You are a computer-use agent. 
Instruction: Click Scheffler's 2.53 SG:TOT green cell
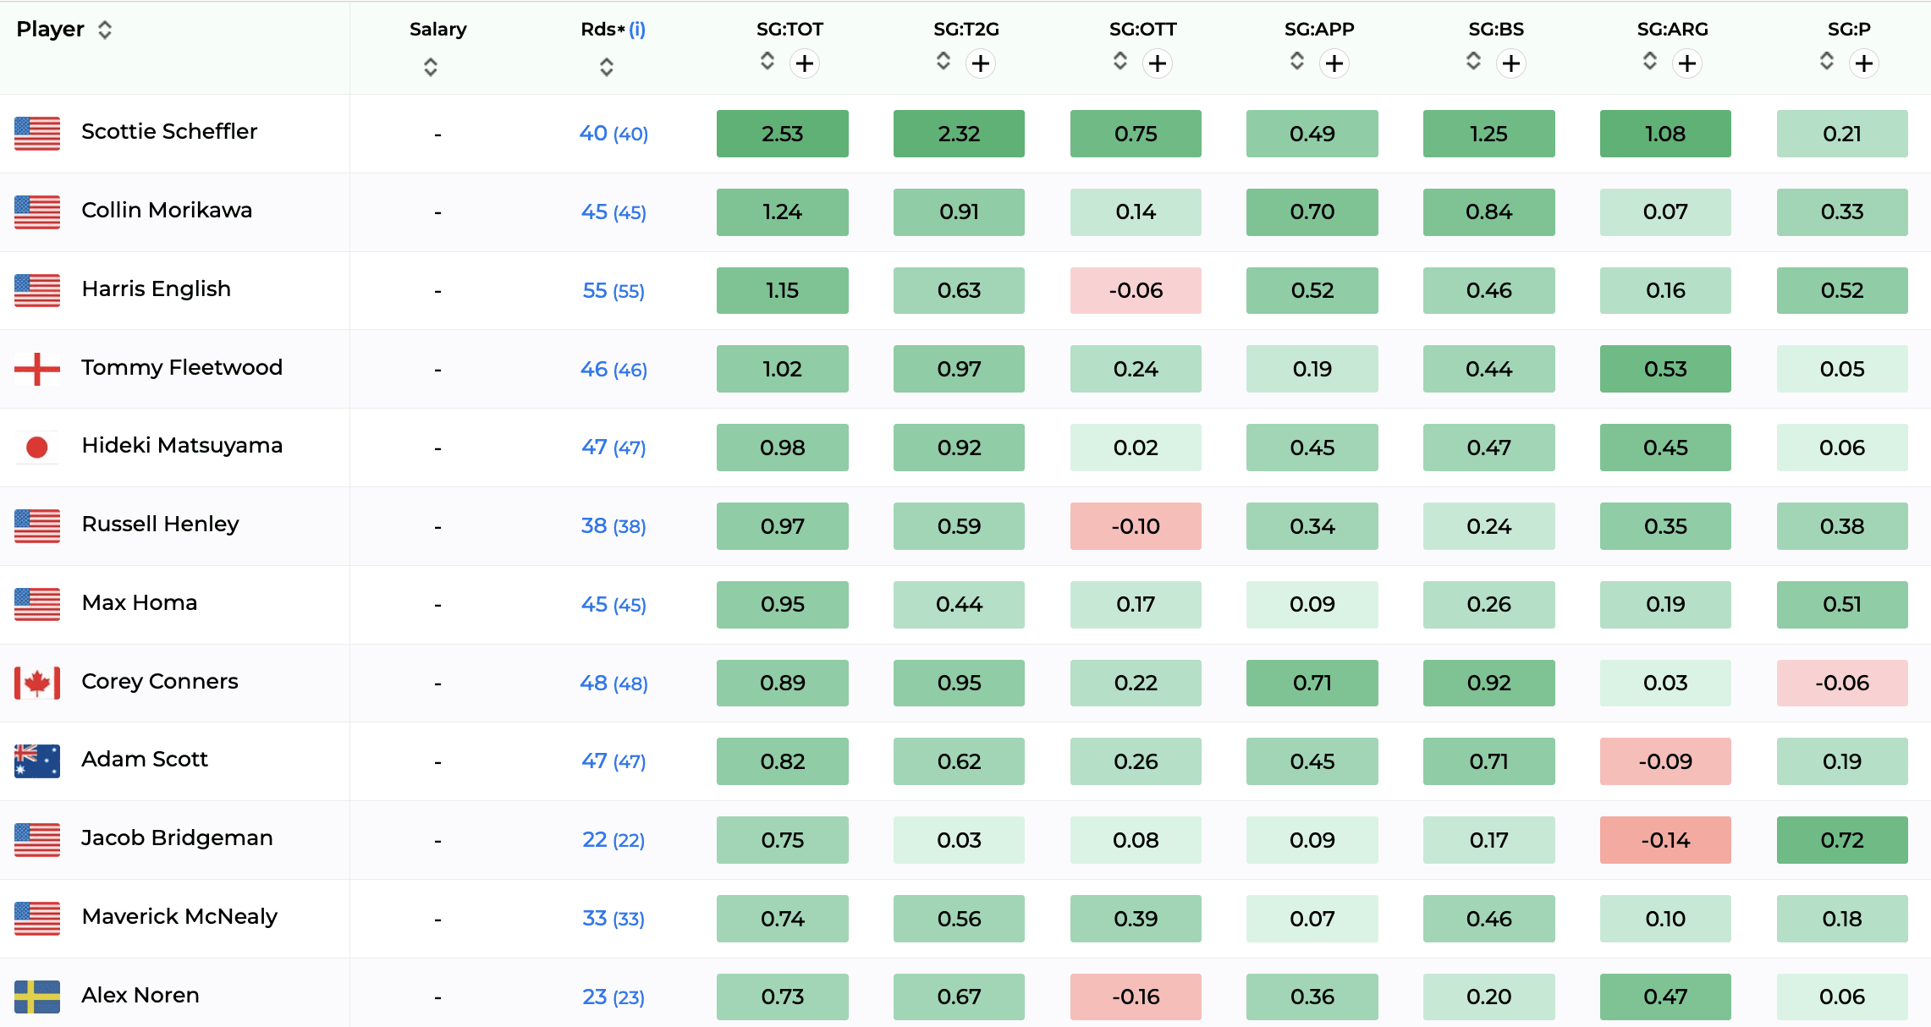782,134
